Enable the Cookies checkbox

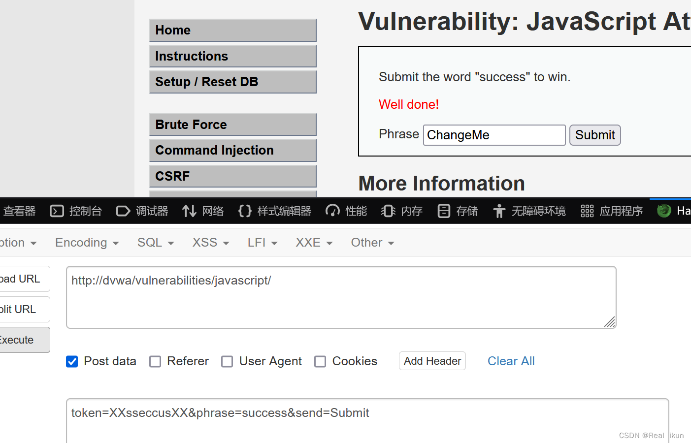tap(320, 362)
